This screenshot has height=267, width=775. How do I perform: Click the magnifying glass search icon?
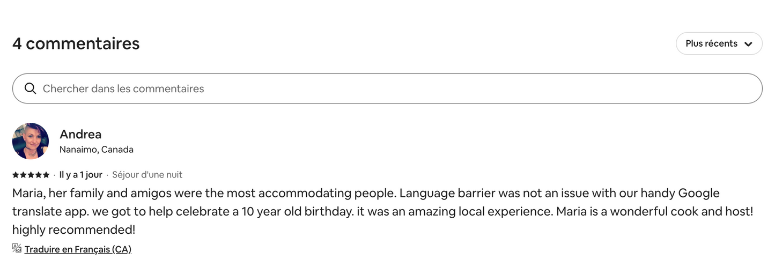click(x=31, y=88)
